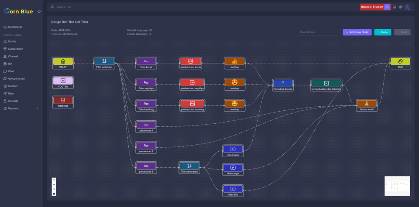The height and width of the screenshot is (207, 419).
Task: Refresh the balance with the sync icon
Action: point(387,7)
